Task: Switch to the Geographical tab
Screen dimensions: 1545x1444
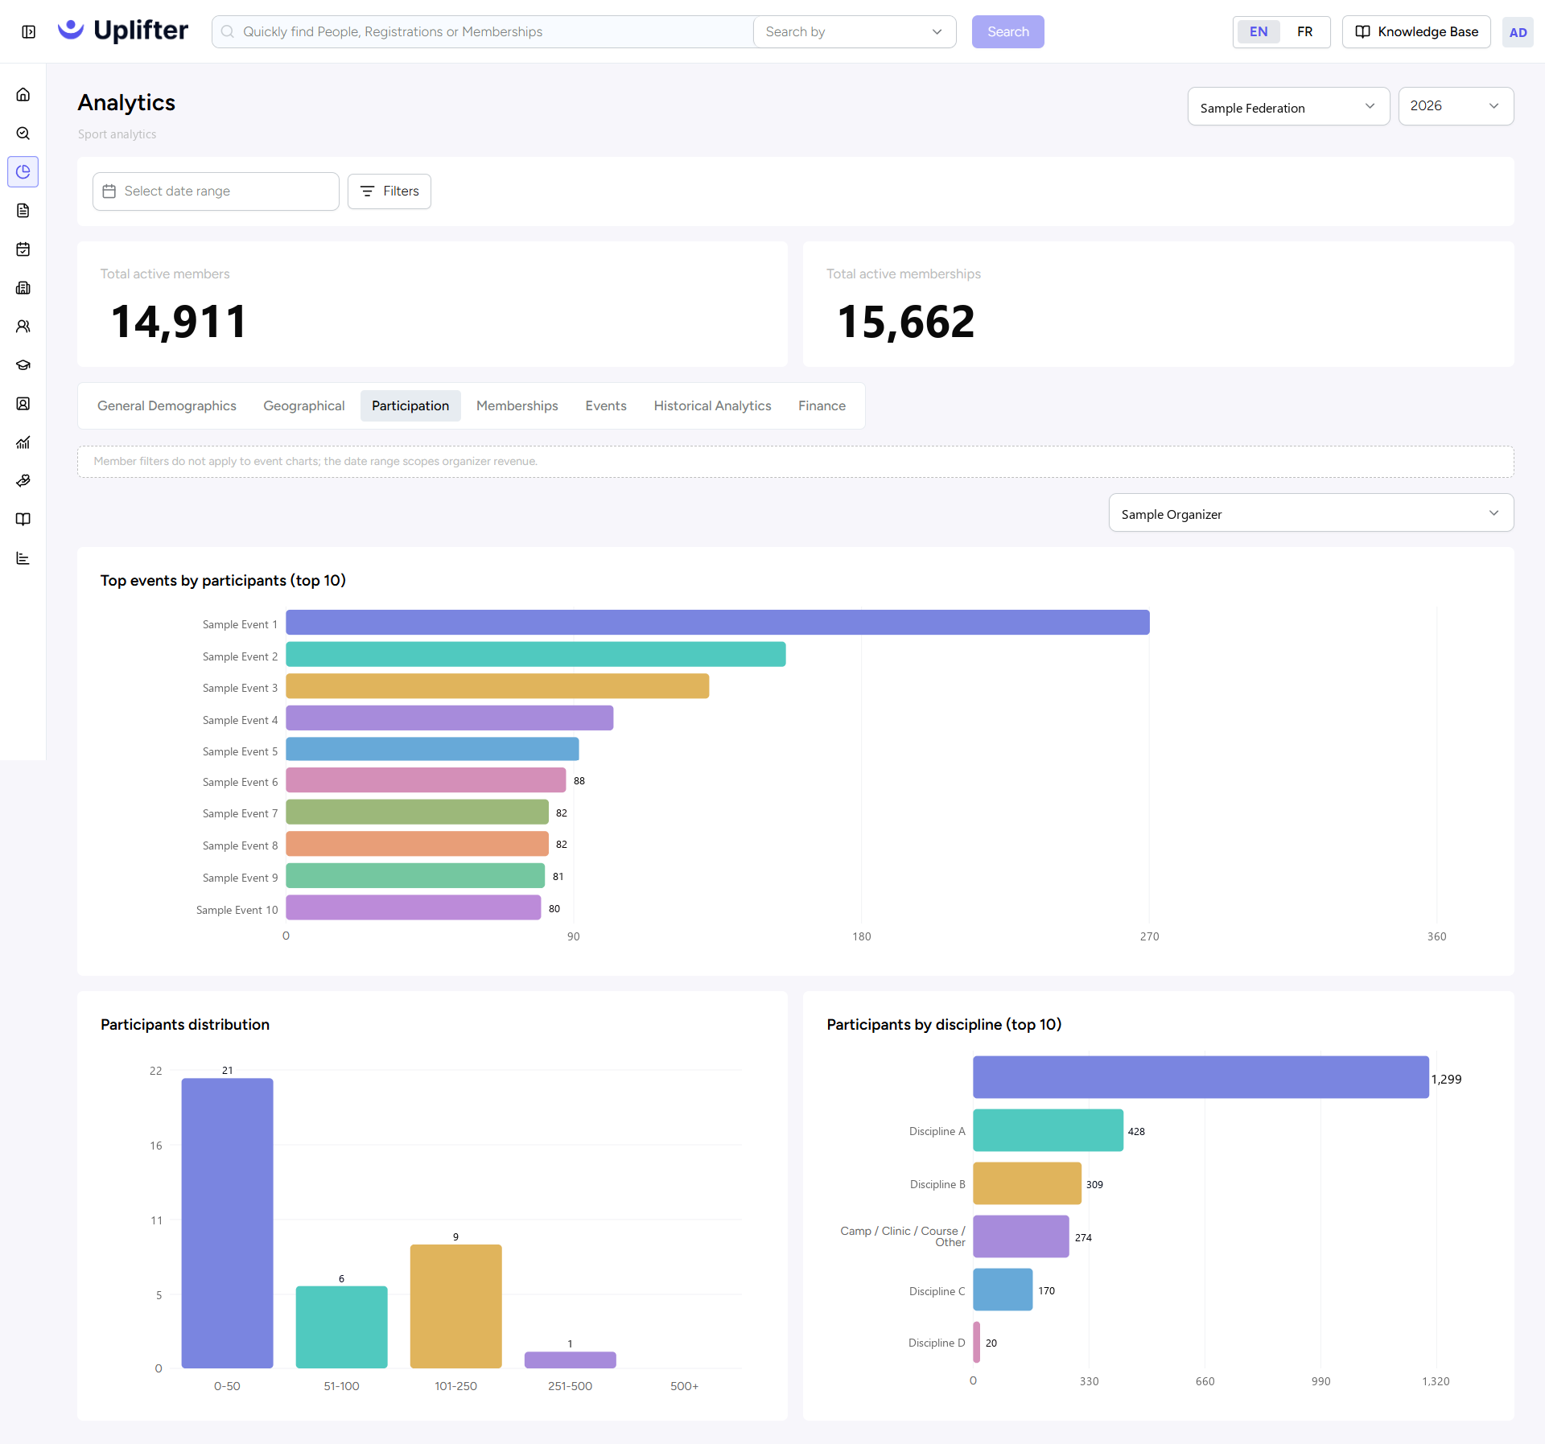Action: 304,406
